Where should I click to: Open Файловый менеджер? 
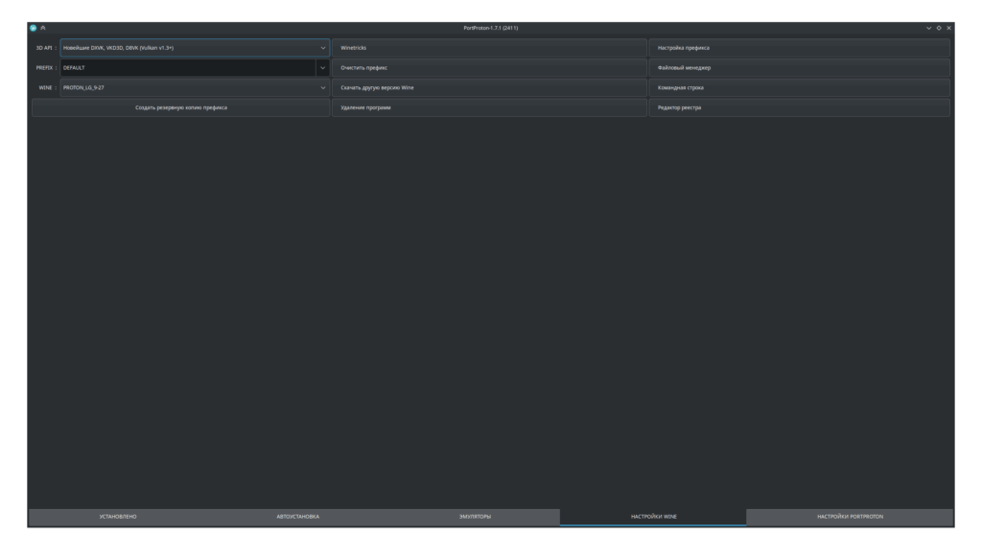[799, 68]
